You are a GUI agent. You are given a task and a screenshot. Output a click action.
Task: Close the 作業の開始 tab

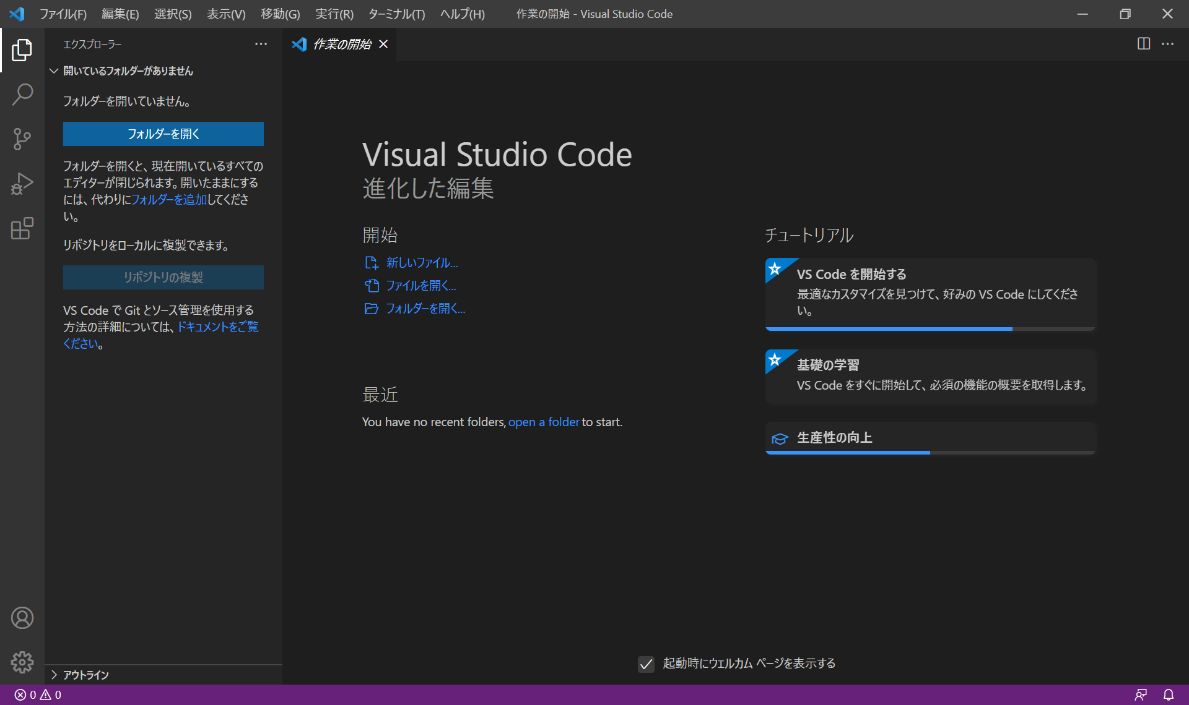point(383,44)
